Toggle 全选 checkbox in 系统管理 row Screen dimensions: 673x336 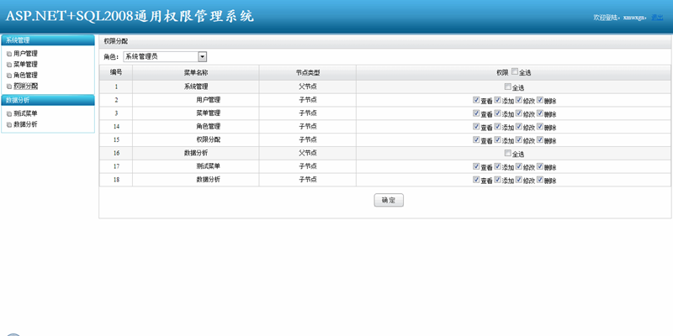[508, 87]
